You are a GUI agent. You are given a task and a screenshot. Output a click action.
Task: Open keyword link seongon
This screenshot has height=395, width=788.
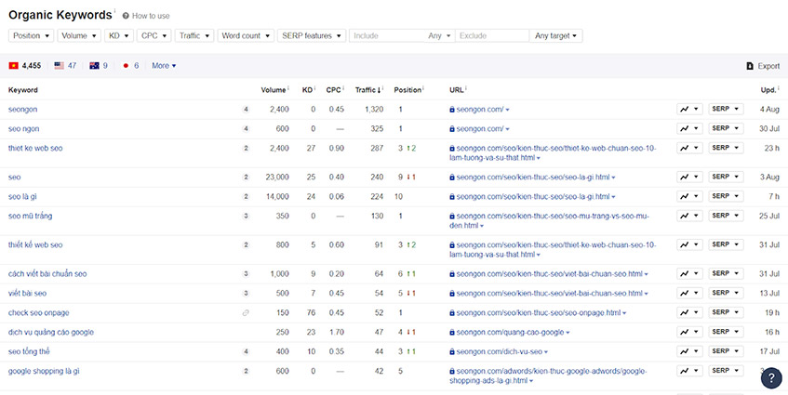coord(22,109)
